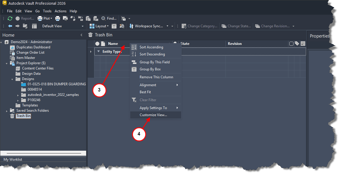Expand the autodesk_inventor_2022_samples folder
This screenshot has height=173, width=339.
(18, 95)
